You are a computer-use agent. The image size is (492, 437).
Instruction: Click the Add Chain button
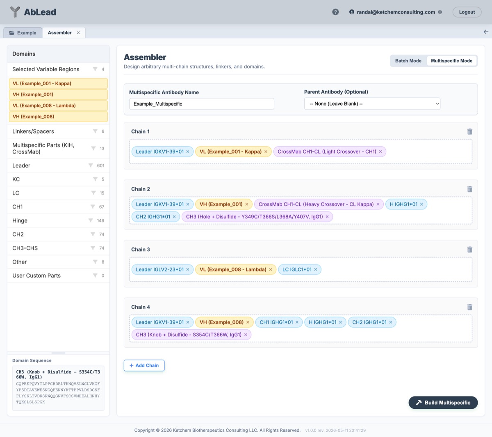144,365
